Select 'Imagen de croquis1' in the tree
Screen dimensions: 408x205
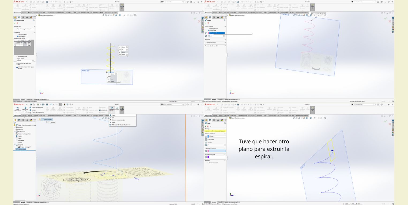coord(25,147)
